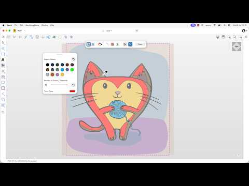Image resolution: width=249 pixels, height=186 pixels.
Task: Open the Window menu
Action: (45, 25)
